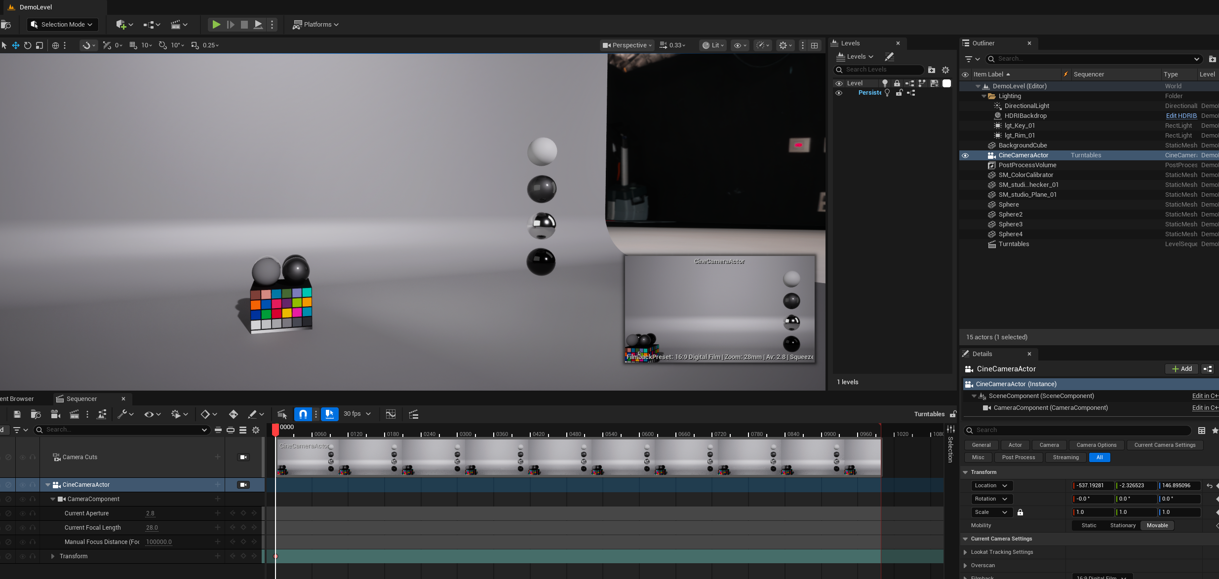The height and width of the screenshot is (579, 1219).
Task: Set Mobility to Static in Details
Action: [x=1089, y=525]
